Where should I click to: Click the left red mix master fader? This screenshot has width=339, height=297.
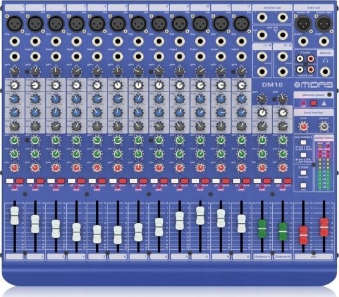304,235
